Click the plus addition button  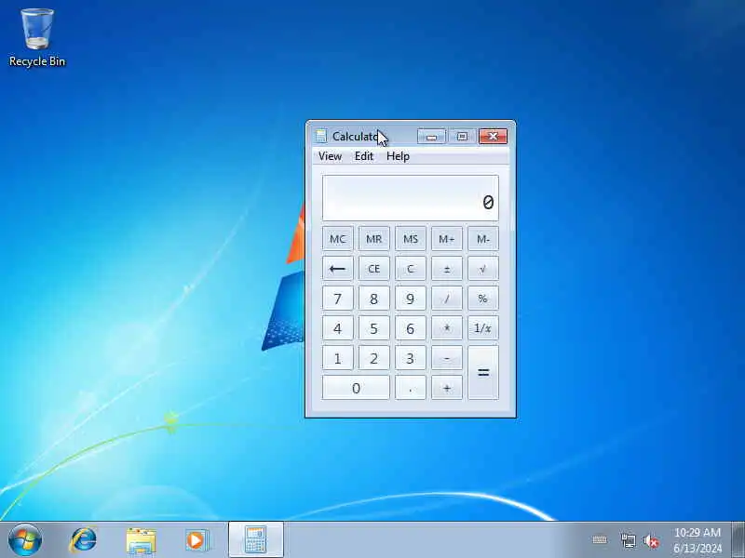click(x=447, y=388)
